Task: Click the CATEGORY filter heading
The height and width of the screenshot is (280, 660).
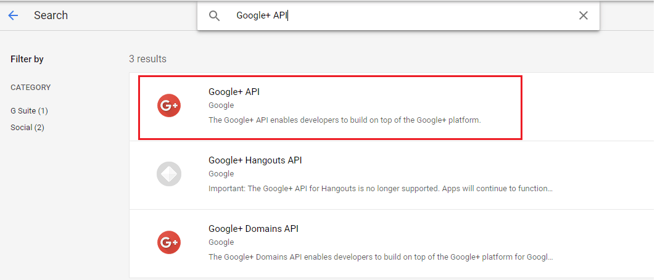Action: (x=31, y=88)
